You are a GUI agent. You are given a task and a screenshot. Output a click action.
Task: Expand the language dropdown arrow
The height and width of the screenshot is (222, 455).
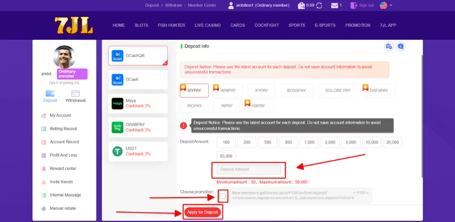click(x=391, y=6)
